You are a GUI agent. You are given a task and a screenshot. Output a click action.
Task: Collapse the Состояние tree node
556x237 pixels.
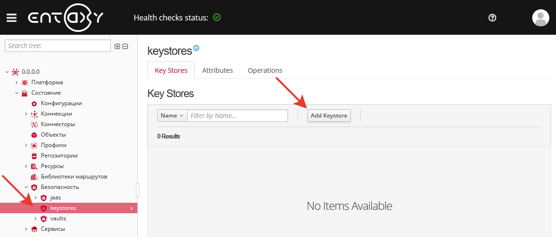[x=16, y=93]
